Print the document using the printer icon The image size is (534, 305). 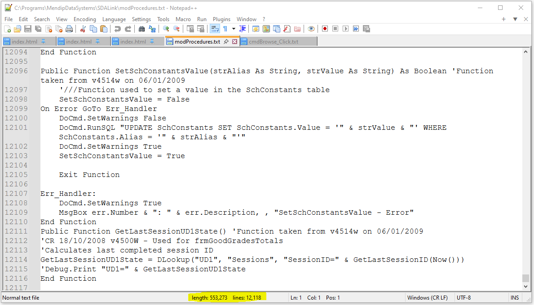69,29
